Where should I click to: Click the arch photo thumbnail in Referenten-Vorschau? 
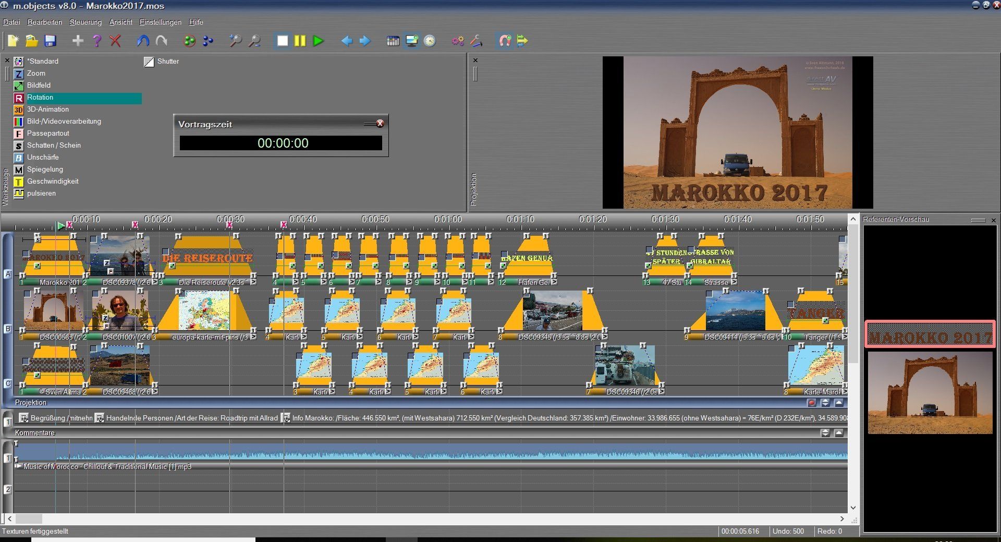[930, 392]
